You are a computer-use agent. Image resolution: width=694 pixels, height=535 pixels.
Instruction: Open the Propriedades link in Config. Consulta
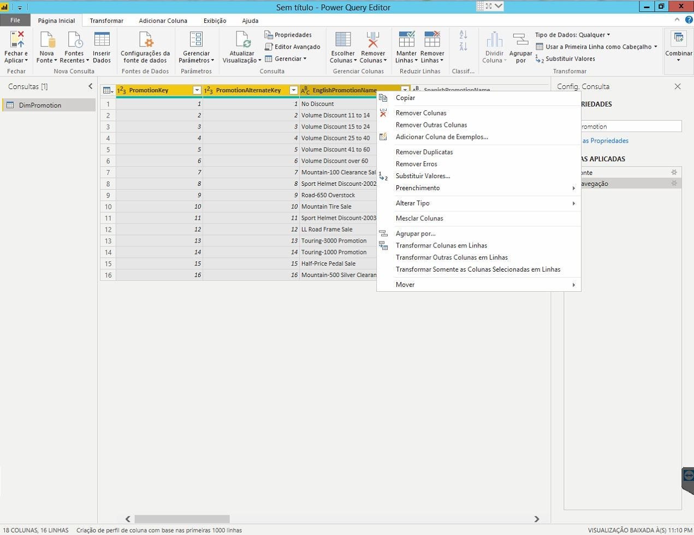pos(605,141)
